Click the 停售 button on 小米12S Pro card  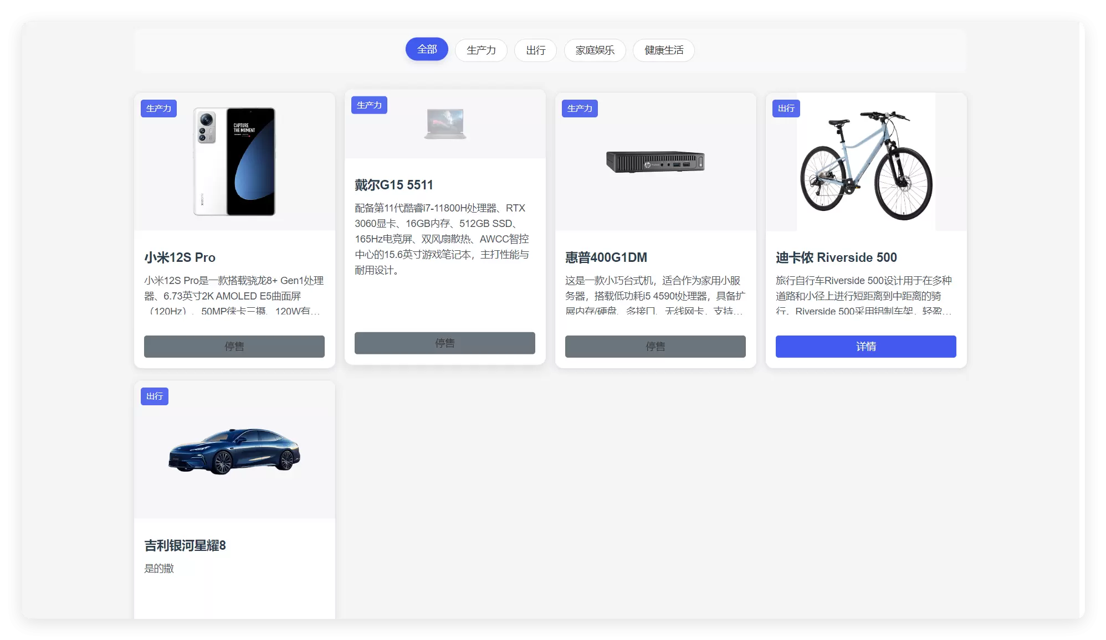click(234, 347)
